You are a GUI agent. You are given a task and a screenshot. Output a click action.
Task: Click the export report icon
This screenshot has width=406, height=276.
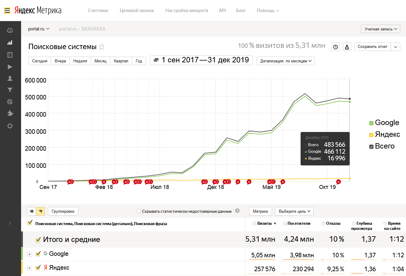347,47
